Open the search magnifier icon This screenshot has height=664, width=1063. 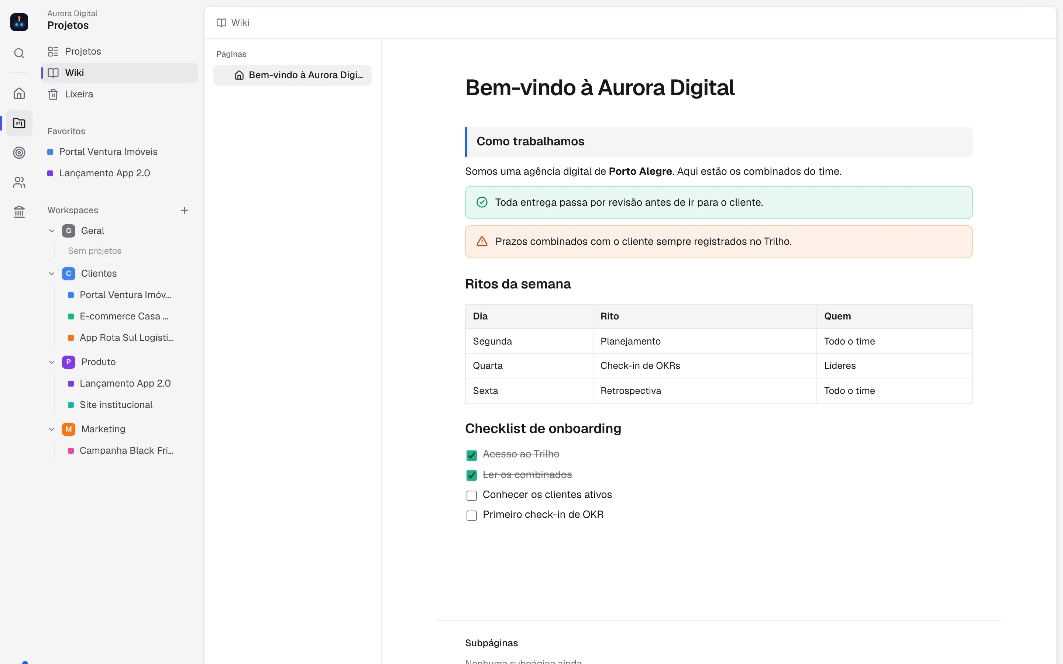click(19, 53)
